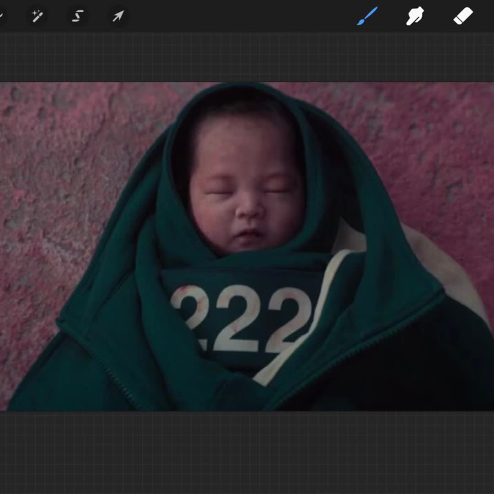Select the Smudge finger tool

point(415,16)
